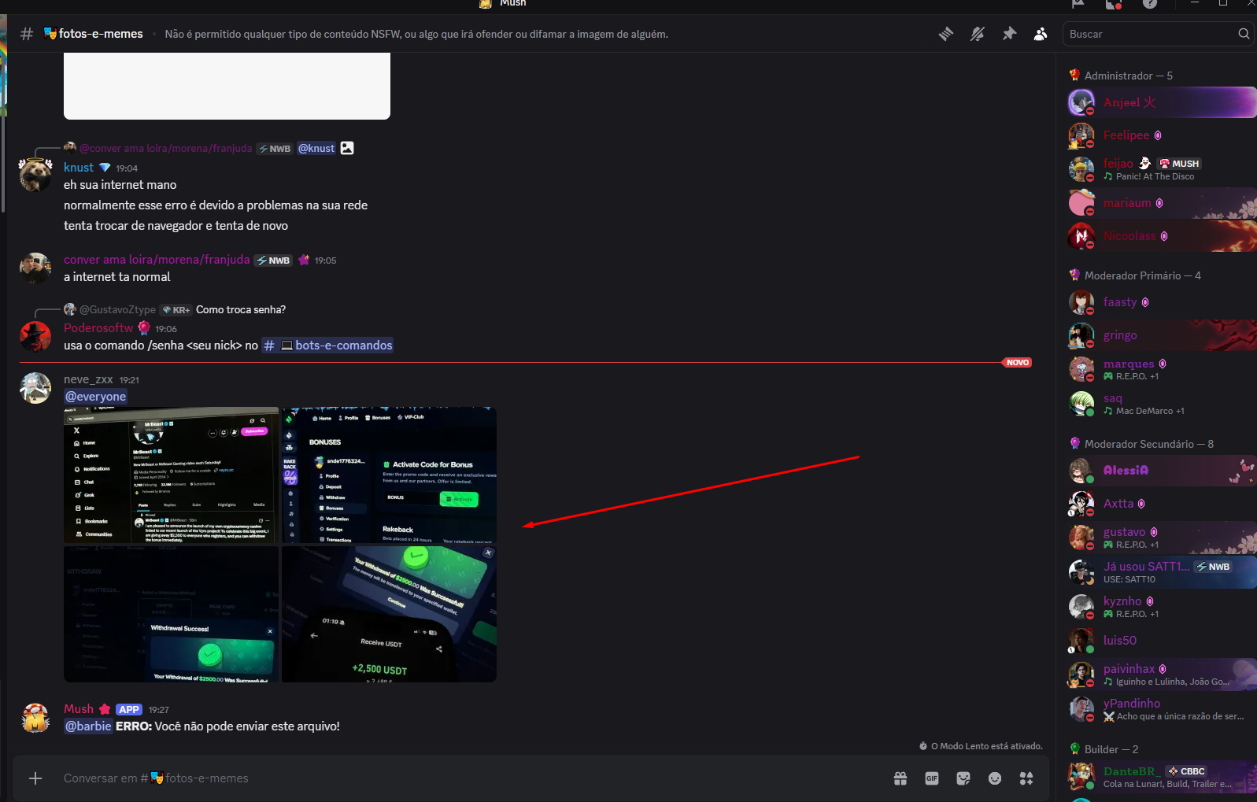The image size is (1257, 802).
Task: Open the #bots-e-comandos channel link
Action: tap(327, 346)
